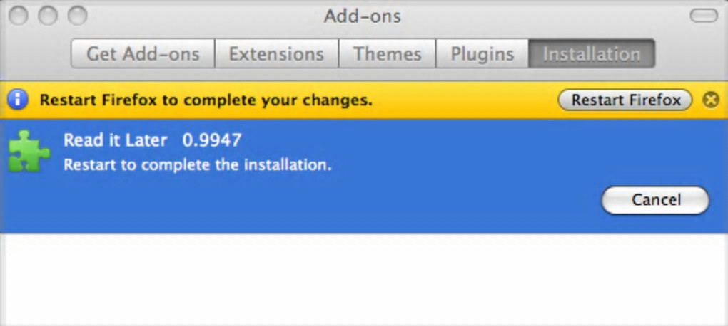
Task: Toggle the toolbar pill button in title bar
Action: [706, 16]
